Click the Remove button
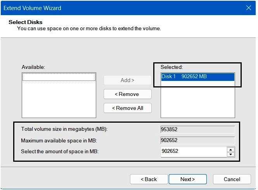Screen dimensions: 258x190 [x=128, y=94]
